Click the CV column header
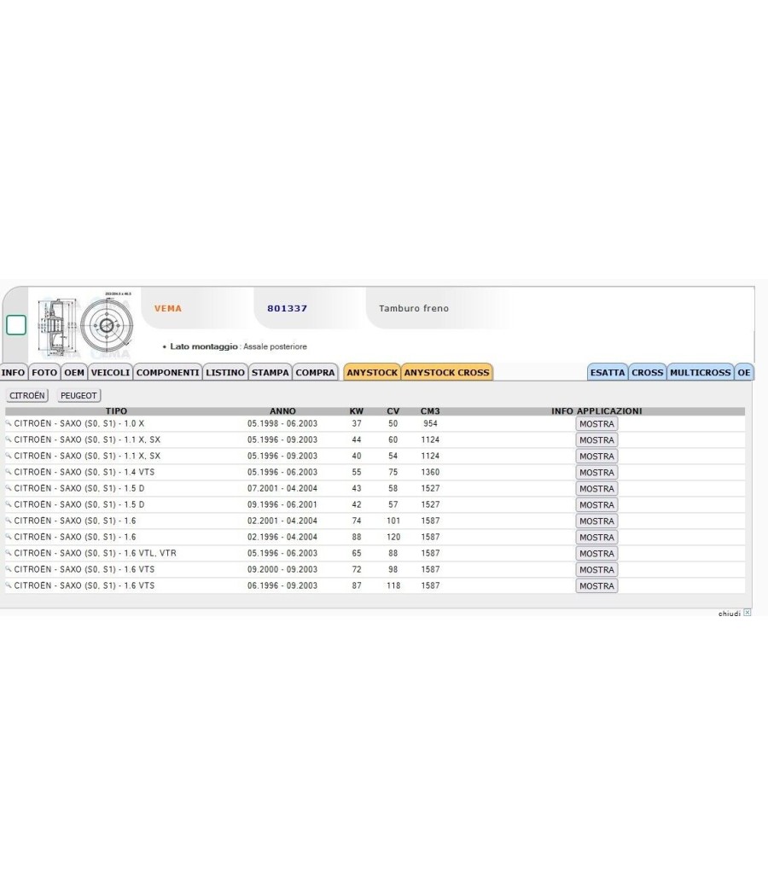 tap(393, 410)
